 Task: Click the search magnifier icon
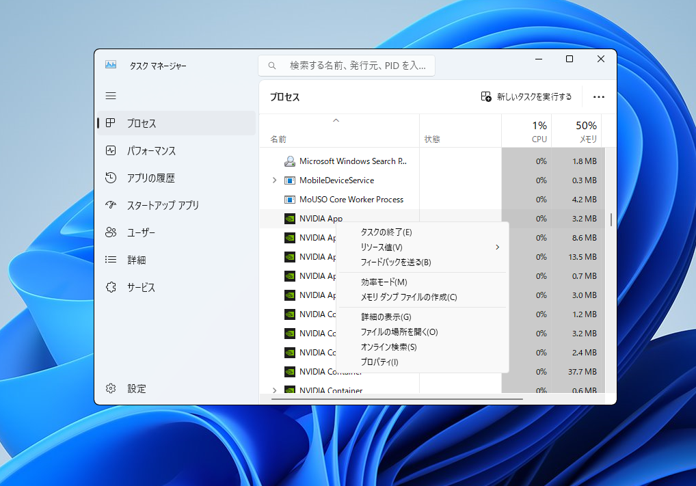coord(272,66)
